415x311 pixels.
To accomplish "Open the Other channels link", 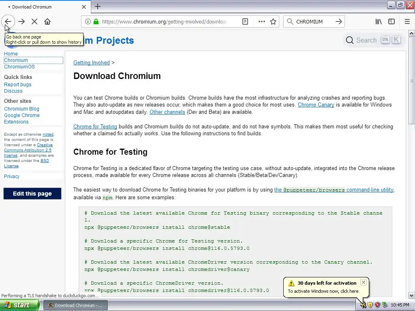I will [167, 112].
